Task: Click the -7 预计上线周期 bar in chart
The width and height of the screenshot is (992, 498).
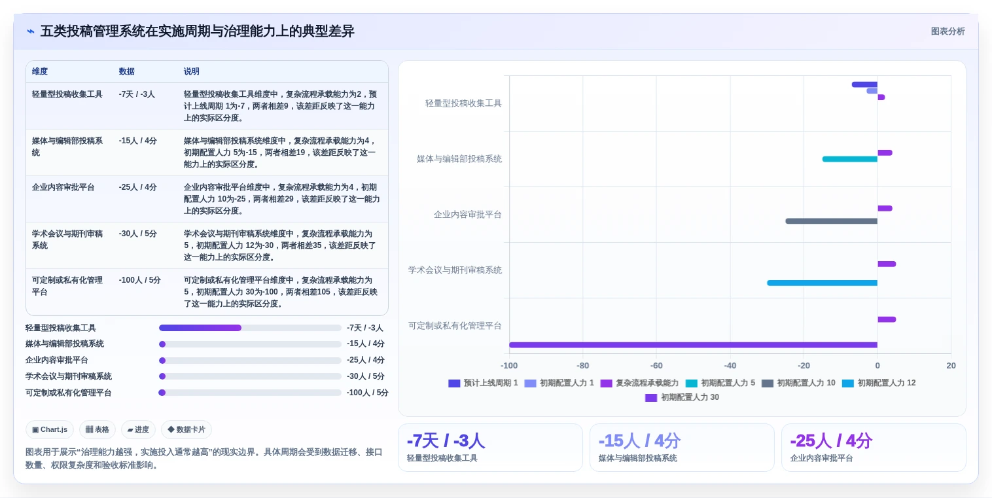Action: click(x=864, y=84)
